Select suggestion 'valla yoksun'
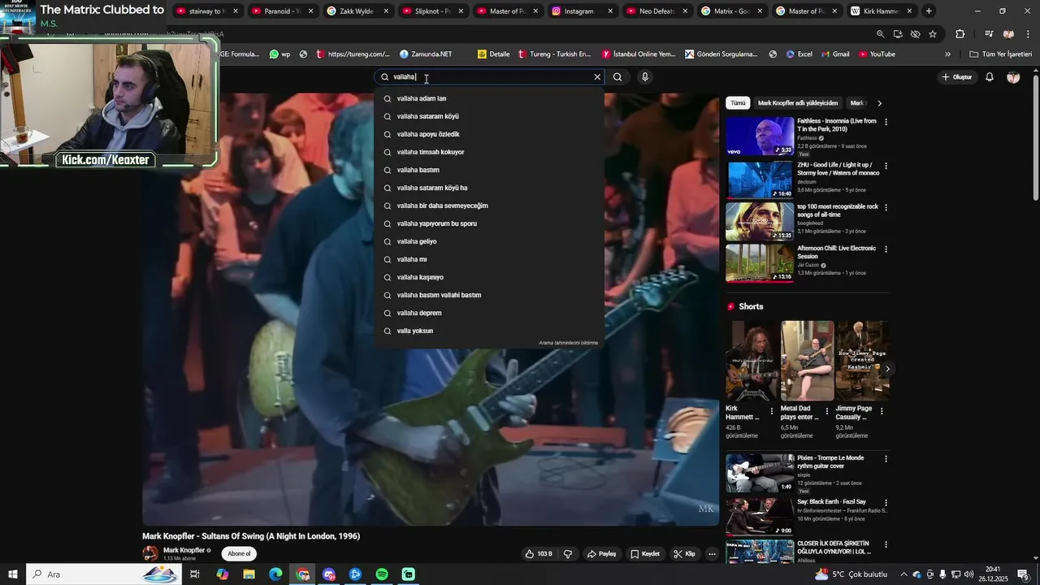 click(489, 331)
